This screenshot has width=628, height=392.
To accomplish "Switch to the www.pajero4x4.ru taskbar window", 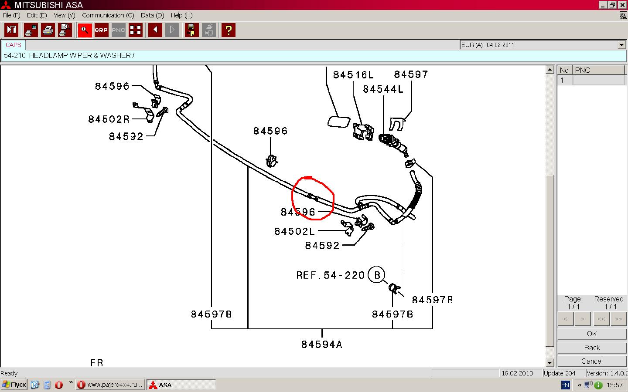I will pos(110,385).
